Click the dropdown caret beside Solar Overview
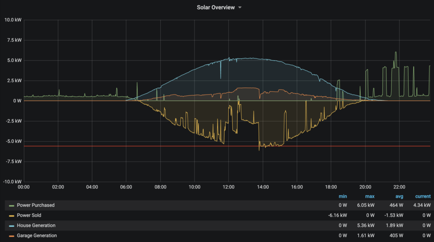The width and height of the screenshot is (434, 242). point(240,8)
